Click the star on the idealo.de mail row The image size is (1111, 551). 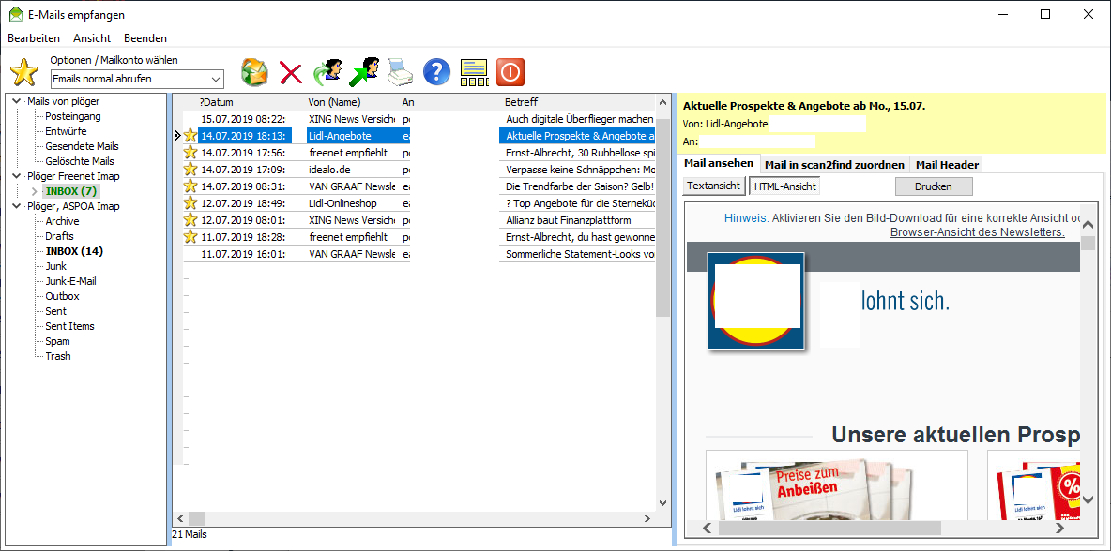coord(190,169)
